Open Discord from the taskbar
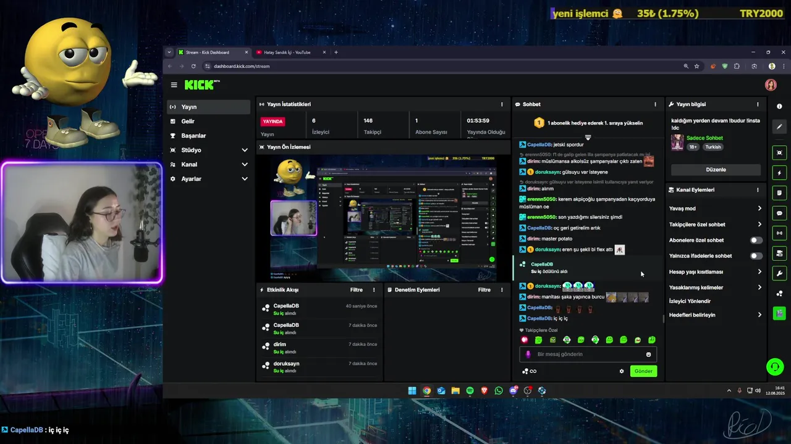 [x=513, y=390]
